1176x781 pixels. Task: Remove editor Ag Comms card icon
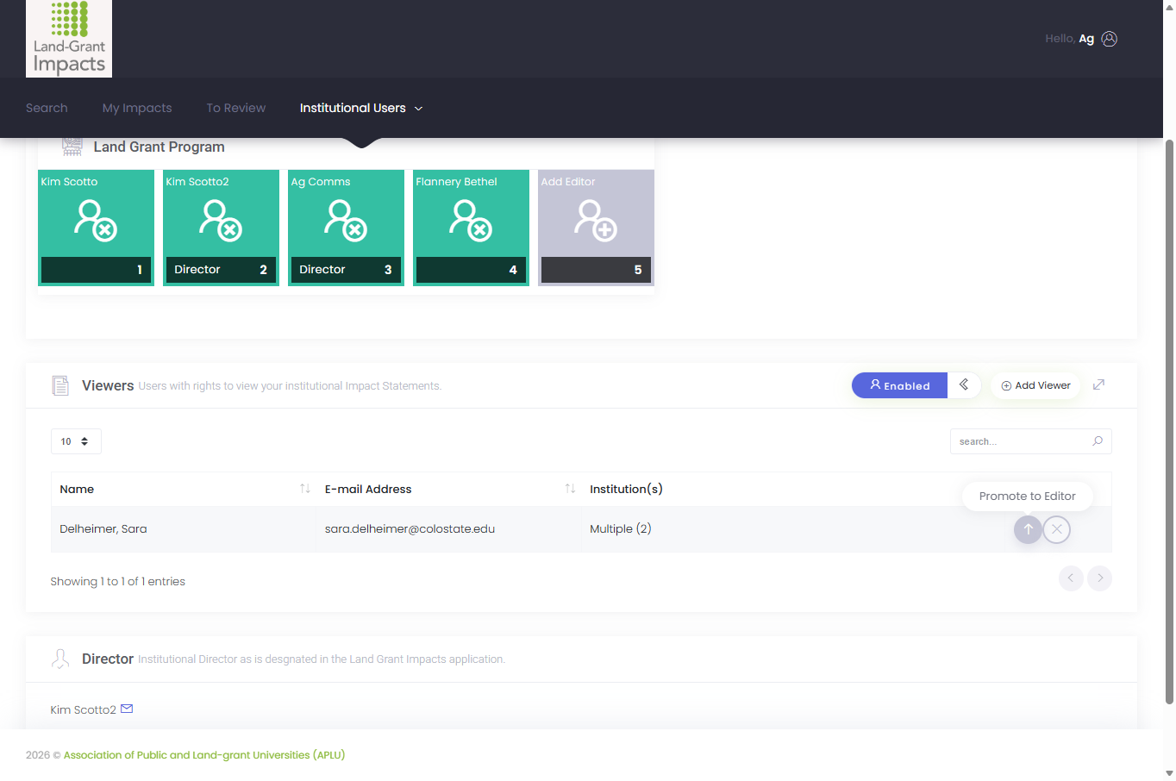pyautogui.click(x=346, y=220)
